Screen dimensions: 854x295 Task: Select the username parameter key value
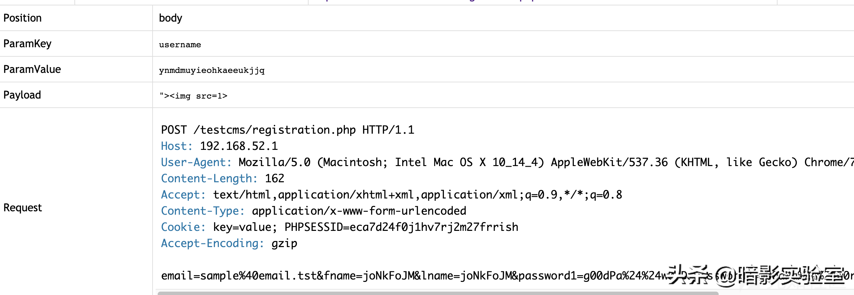pyautogui.click(x=180, y=45)
